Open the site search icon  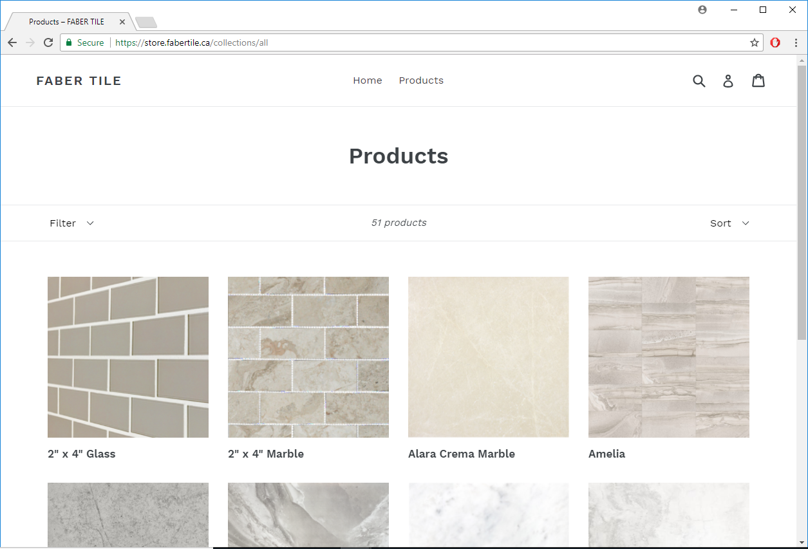[699, 80]
